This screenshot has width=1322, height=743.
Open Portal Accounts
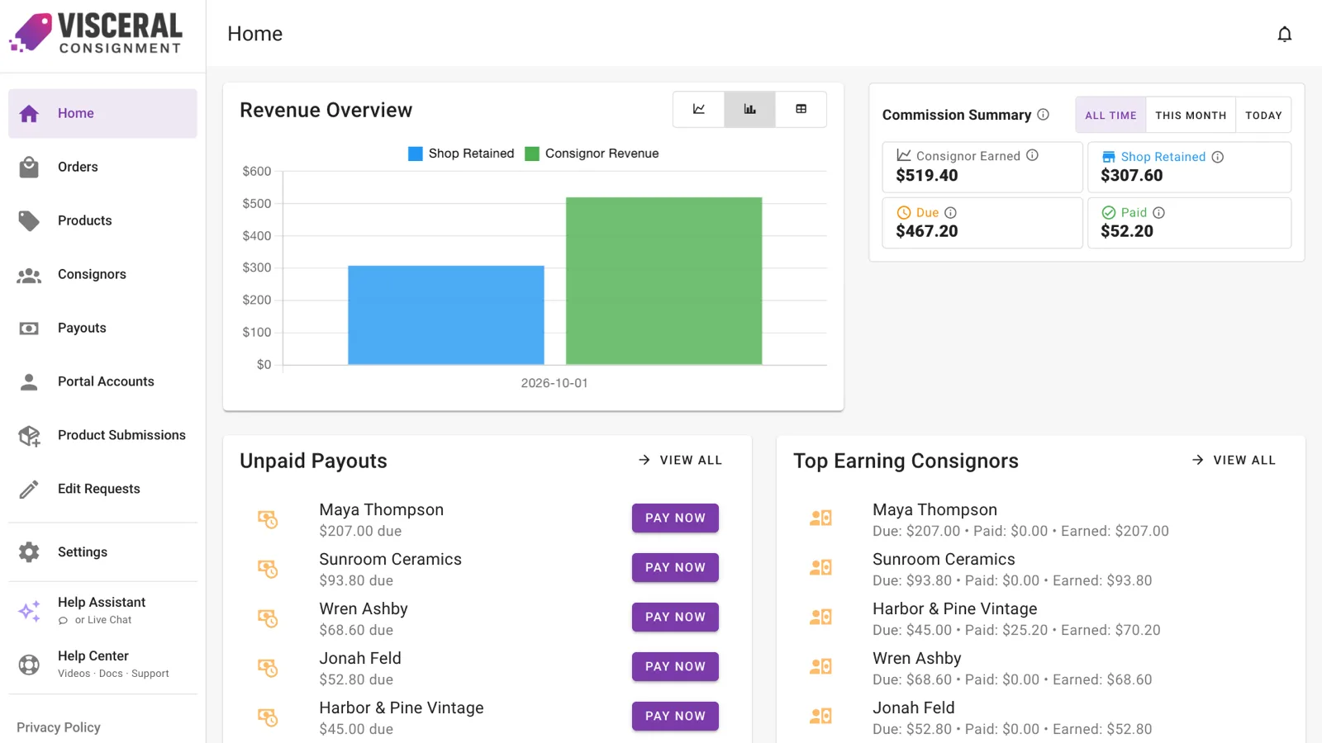[102, 382]
